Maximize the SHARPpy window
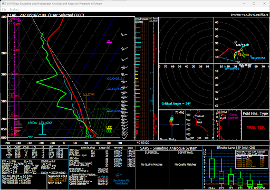The image size is (270, 190). [254, 4]
